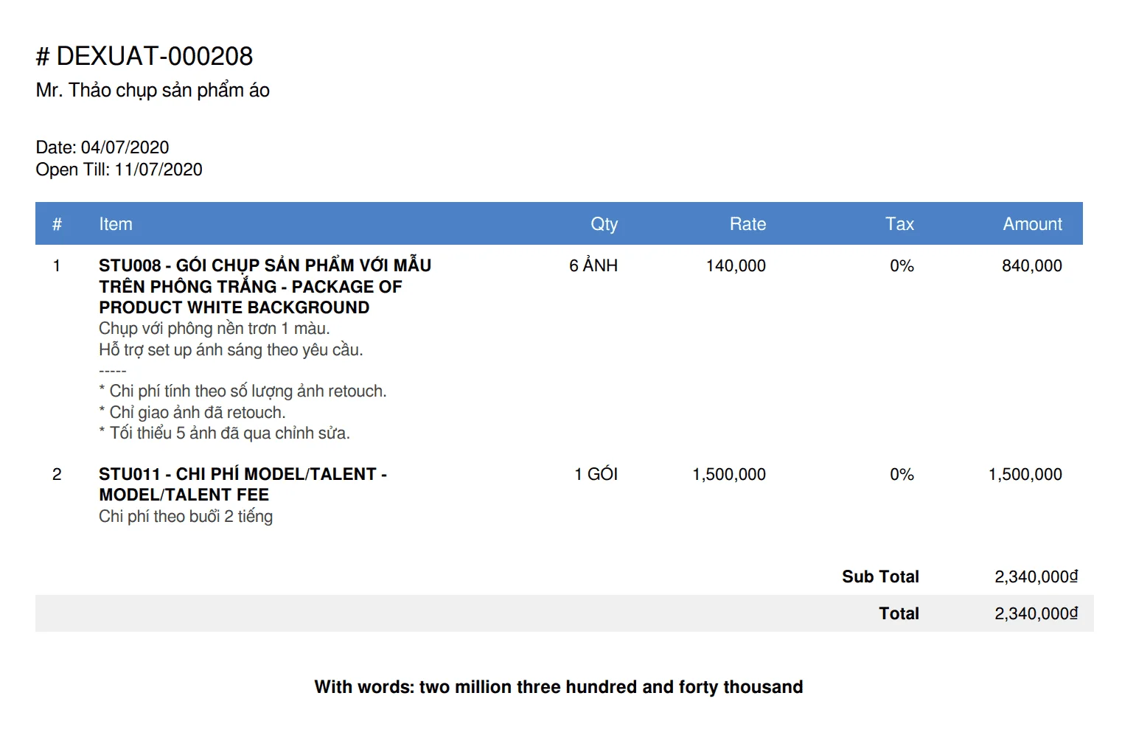Click the 1,500,000 rate value
The image size is (1122, 749).
[x=728, y=474]
